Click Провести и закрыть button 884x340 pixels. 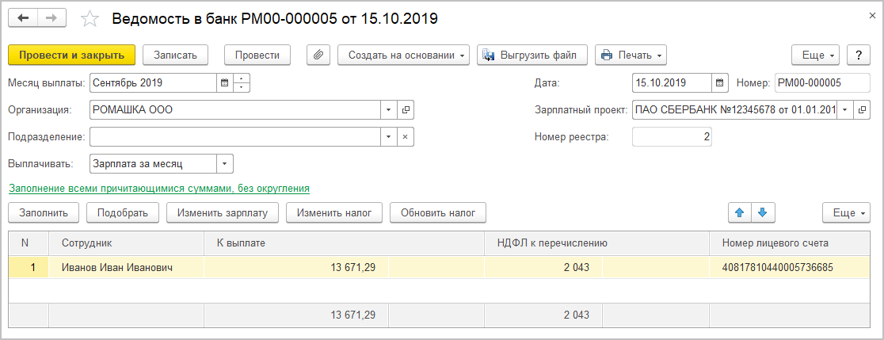(71, 55)
